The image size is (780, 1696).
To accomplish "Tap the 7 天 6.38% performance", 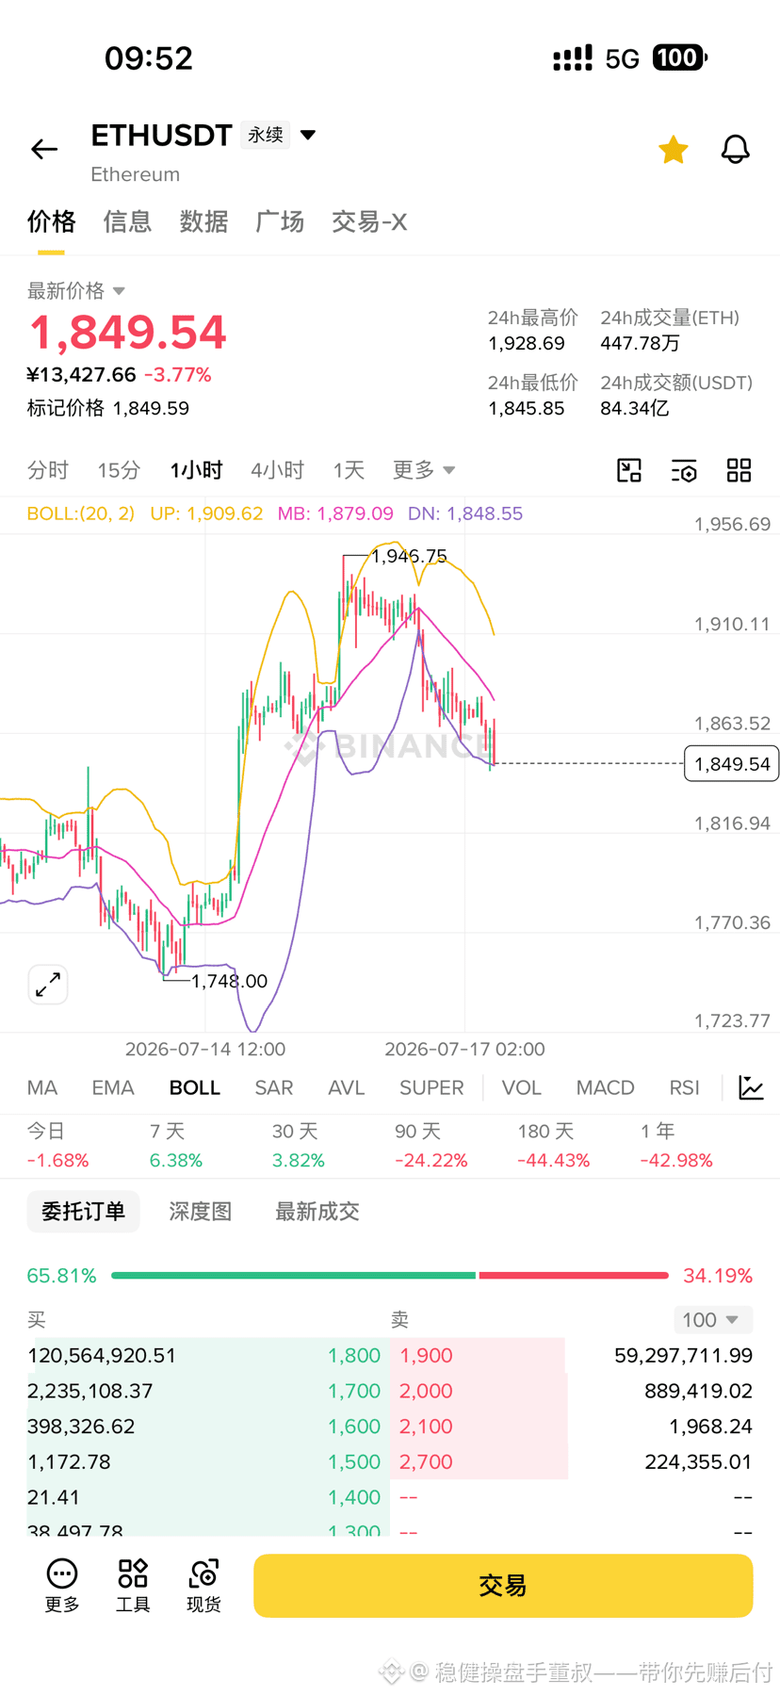I will coord(176,1146).
